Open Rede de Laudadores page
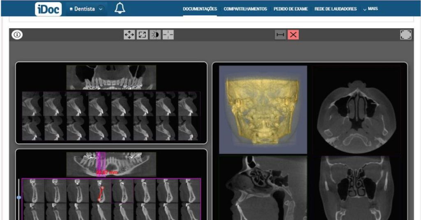Screen dimensions: 421x220 coord(335,9)
